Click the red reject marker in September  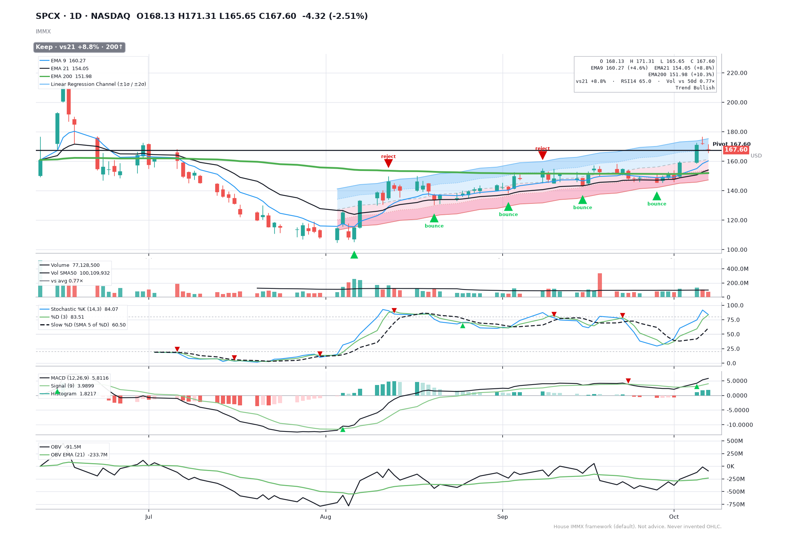pyautogui.click(x=542, y=155)
